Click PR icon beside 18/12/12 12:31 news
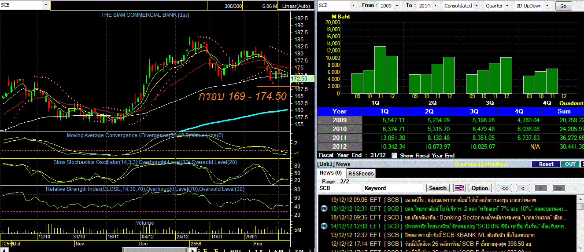Viewport: 584px width, 252px height. (x=324, y=208)
